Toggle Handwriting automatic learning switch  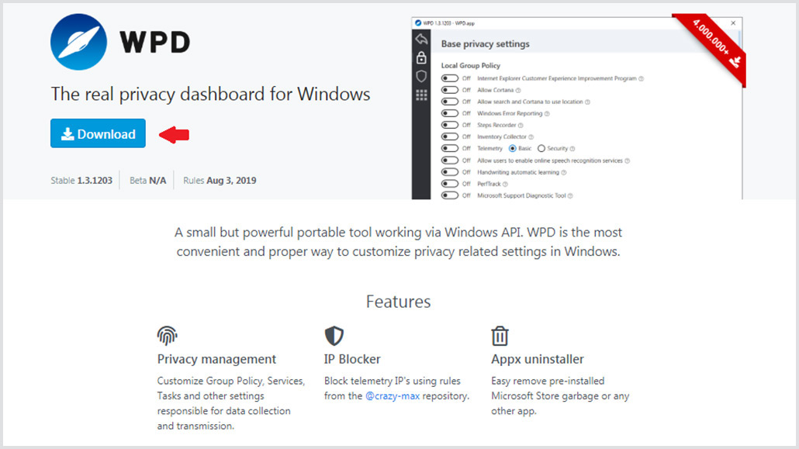(449, 172)
